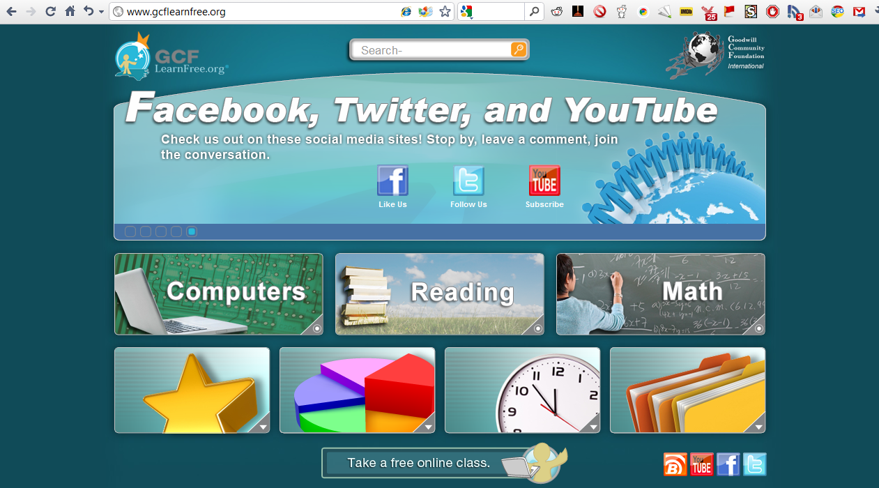This screenshot has width=879, height=488.
Task: Click the footer RSS feed icon
Action: pyautogui.click(x=675, y=464)
